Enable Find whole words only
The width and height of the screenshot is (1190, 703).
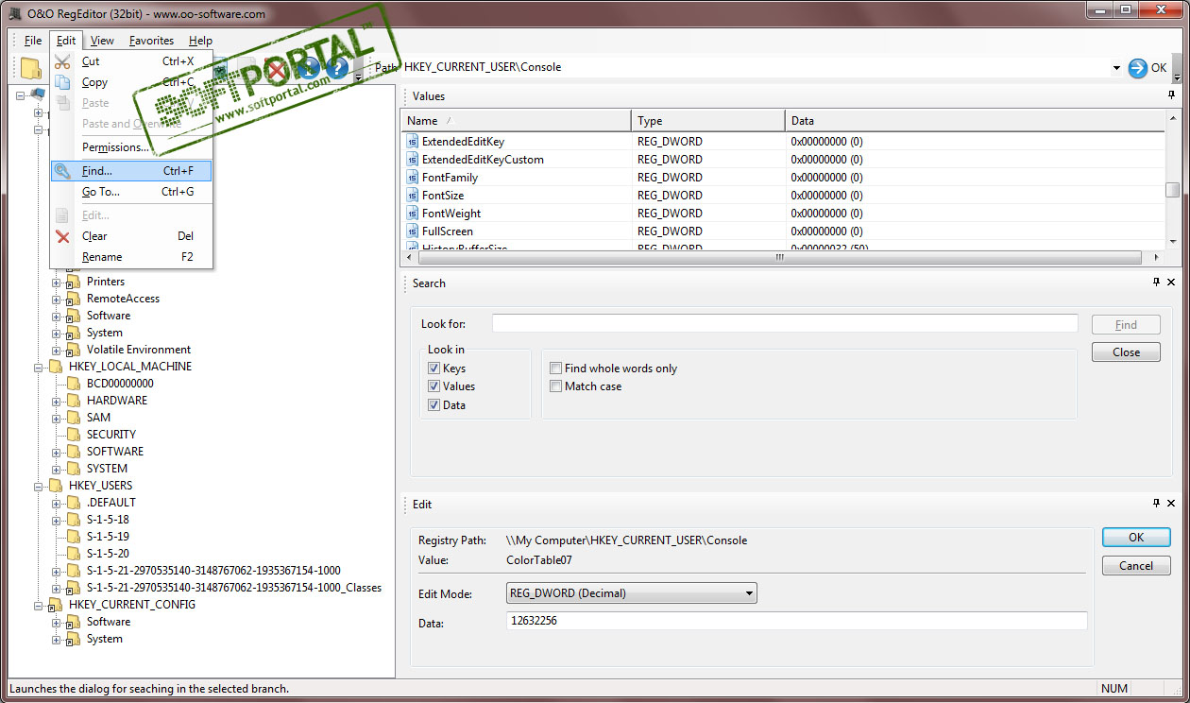pyautogui.click(x=556, y=369)
